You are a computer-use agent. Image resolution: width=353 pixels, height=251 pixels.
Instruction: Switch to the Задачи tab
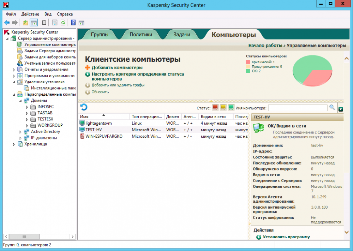[182, 35]
